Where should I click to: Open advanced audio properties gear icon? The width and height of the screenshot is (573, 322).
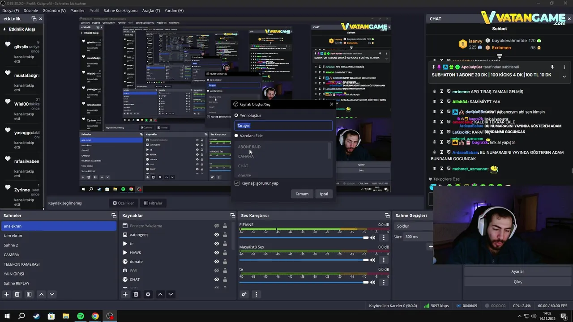244,294
